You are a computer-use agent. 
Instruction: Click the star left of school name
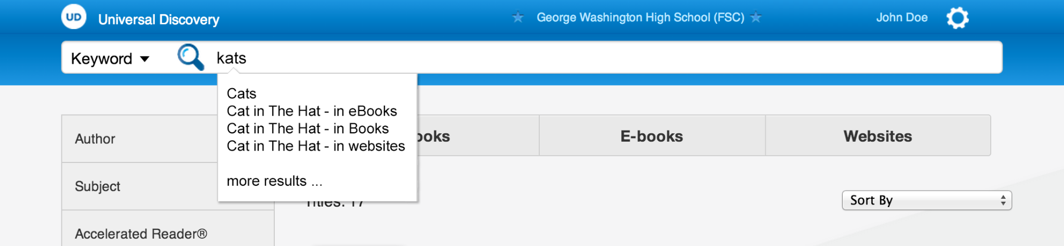coord(518,18)
